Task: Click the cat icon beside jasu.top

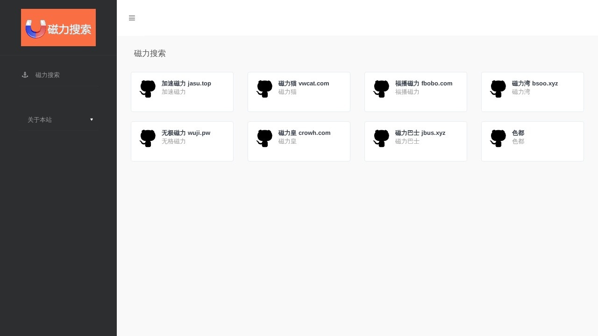Action: (148, 89)
